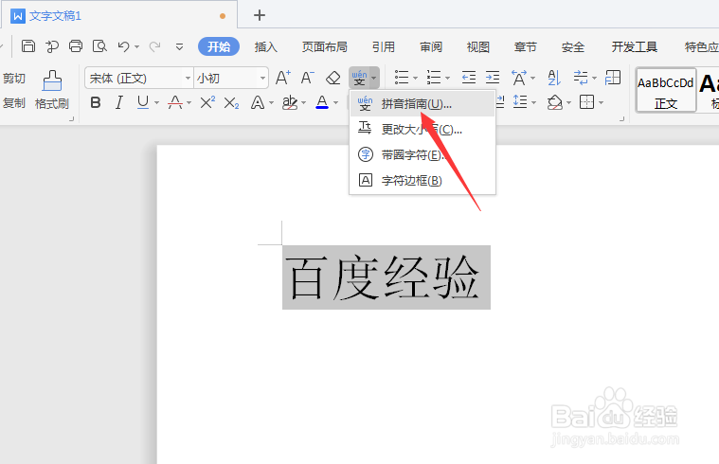The image size is (719, 464).
Task: Toggle subscript X₂ formatting
Action: [231, 103]
